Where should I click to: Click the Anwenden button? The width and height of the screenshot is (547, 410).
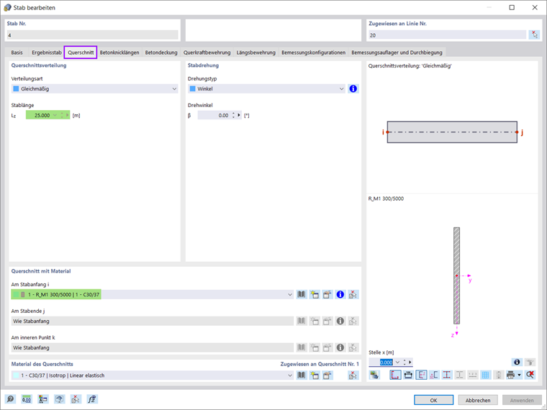tap(522, 400)
